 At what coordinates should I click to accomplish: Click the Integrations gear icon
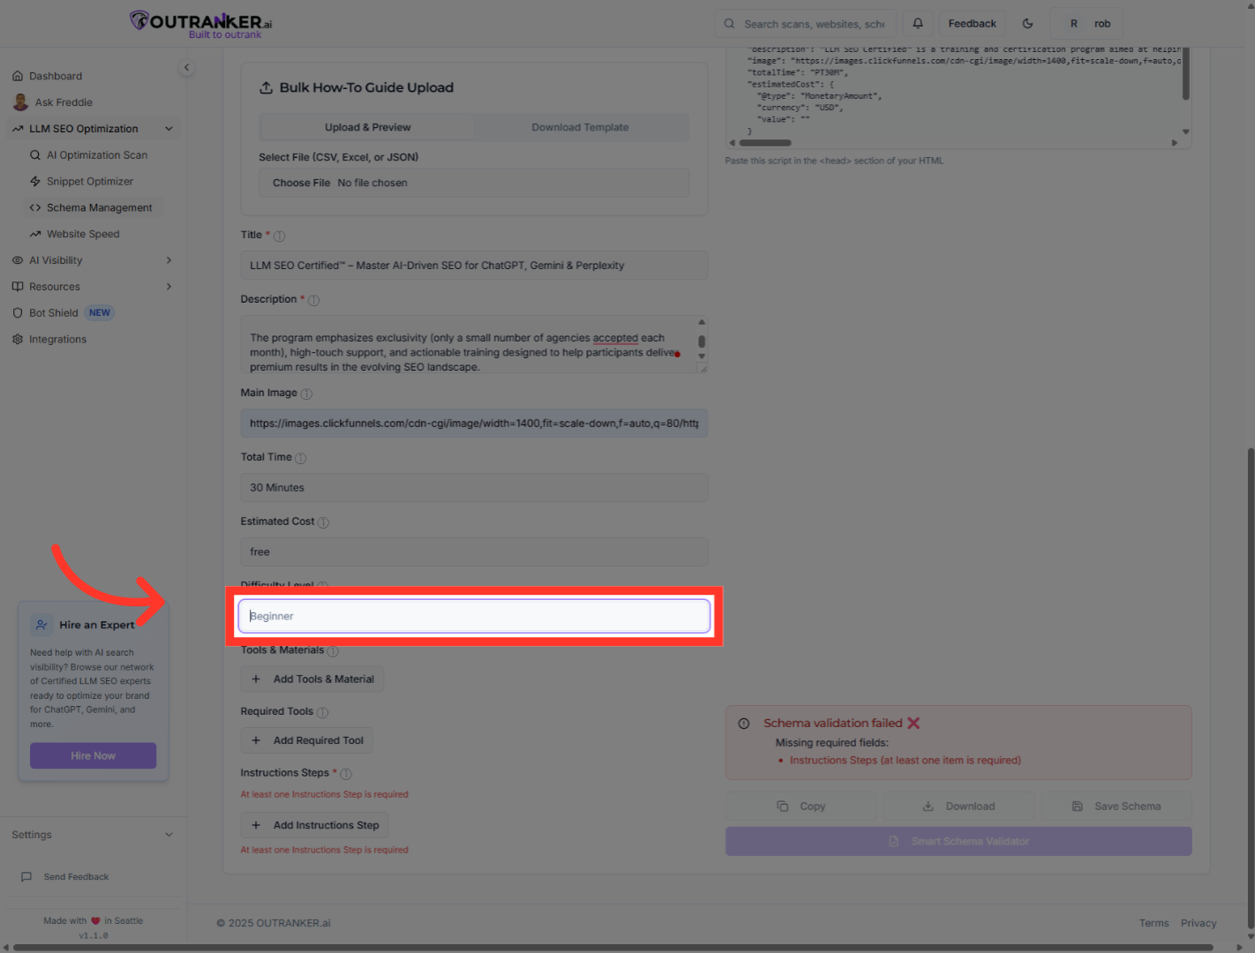18,340
